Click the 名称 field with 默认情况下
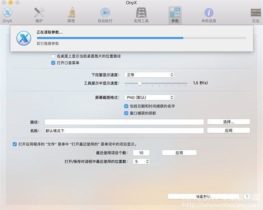This screenshot has height=210, width=263. (124, 131)
